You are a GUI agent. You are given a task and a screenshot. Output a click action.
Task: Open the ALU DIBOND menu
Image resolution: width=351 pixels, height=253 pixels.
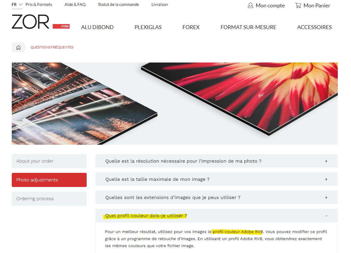98,27
